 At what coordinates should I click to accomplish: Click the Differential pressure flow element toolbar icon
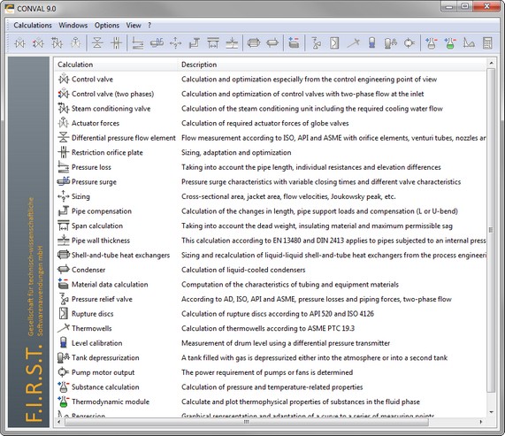point(97,42)
